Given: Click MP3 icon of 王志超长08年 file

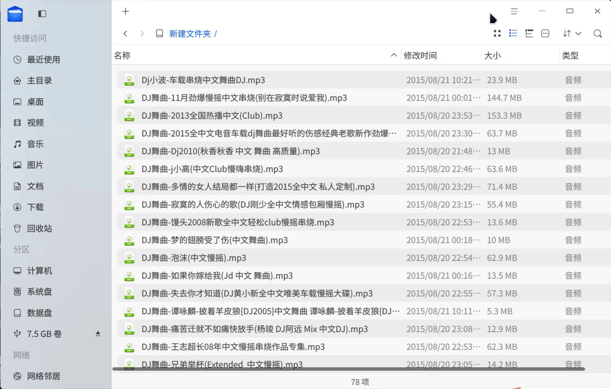Looking at the screenshot, I should point(129,347).
